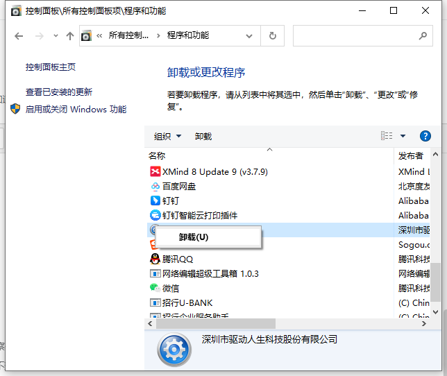Expand the address bar history dropdown
This screenshot has width=447, height=376.
(x=249, y=36)
